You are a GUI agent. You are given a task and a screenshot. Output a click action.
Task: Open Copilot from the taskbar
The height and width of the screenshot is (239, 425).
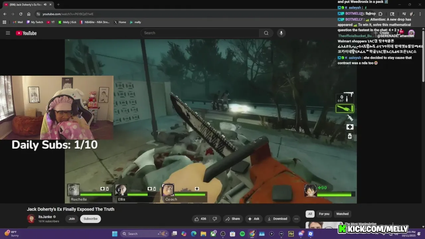(184, 234)
